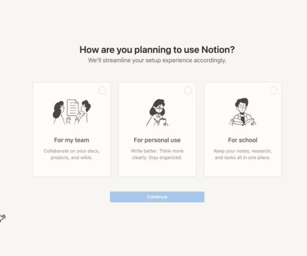
Task: Click the "We'll streamline your setup experience" subtitle
Action: click(x=157, y=60)
